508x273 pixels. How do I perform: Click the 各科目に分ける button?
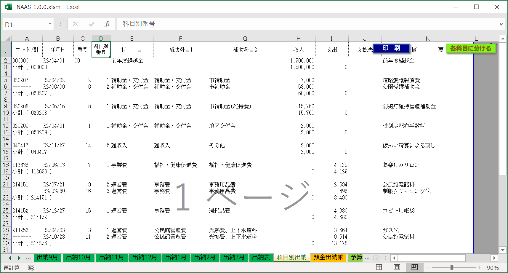[x=471, y=48]
